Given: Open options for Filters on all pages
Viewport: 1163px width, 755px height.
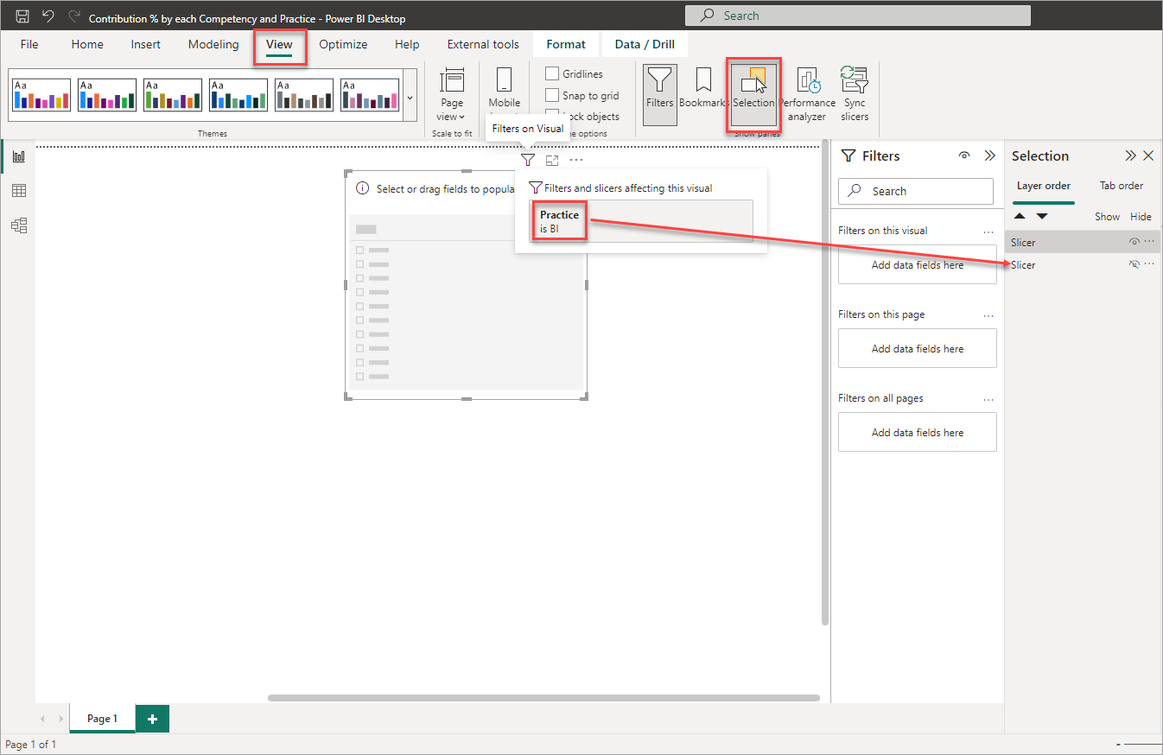Looking at the screenshot, I should (988, 398).
